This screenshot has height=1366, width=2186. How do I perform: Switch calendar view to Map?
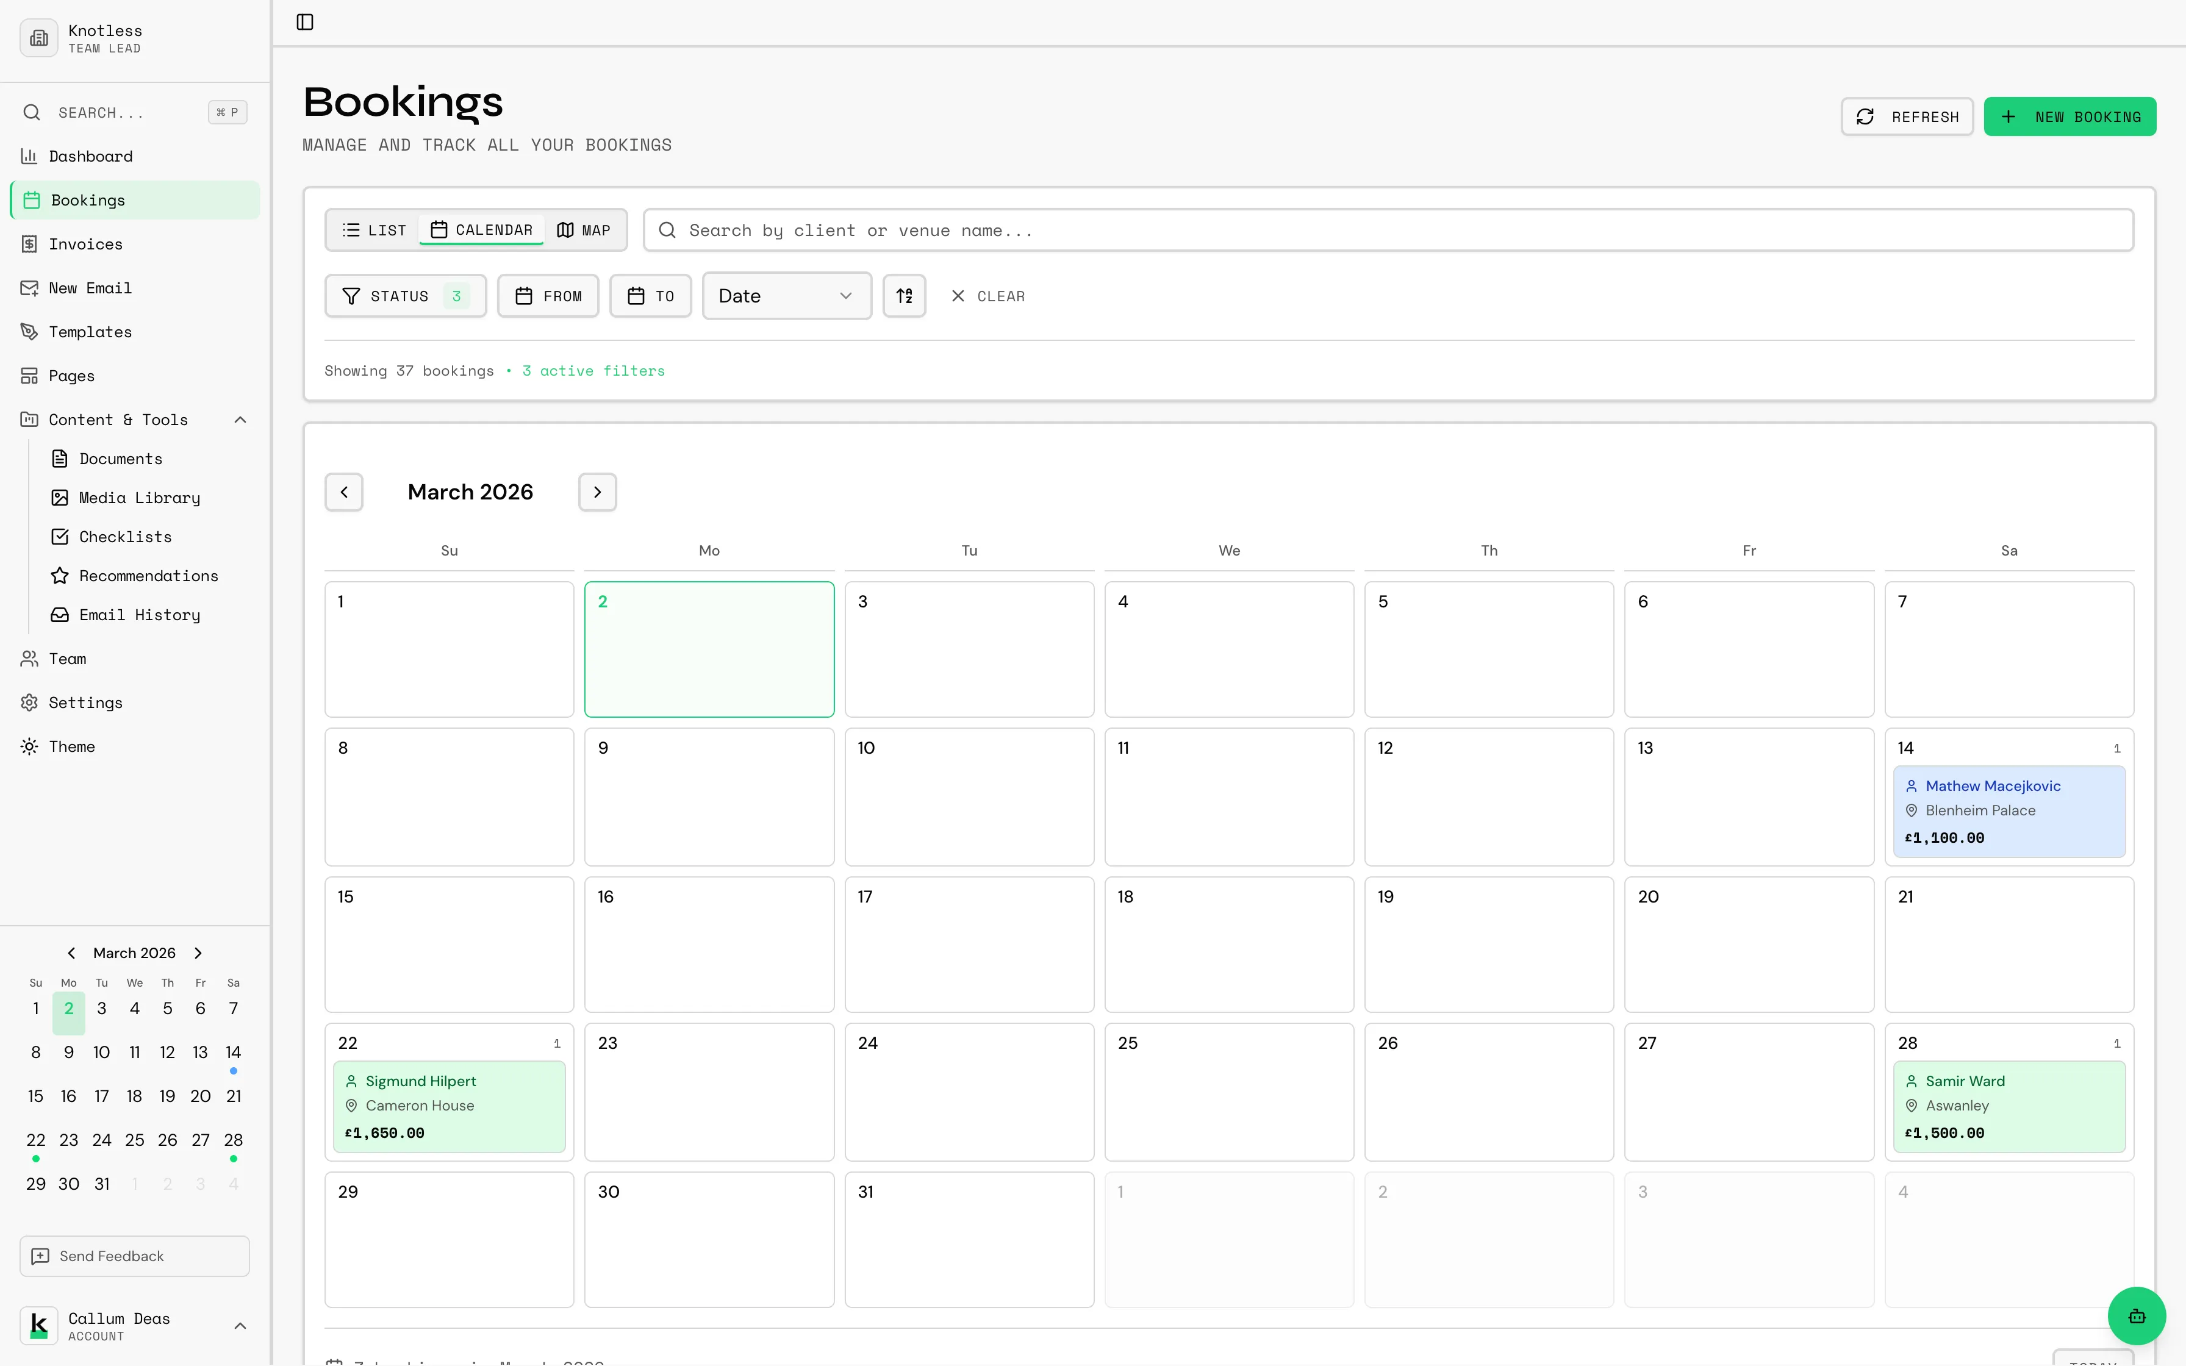click(x=584, y=229)
